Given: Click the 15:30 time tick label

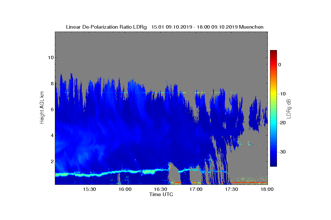Looking at the screenshot, I should (x=89, y=189).
